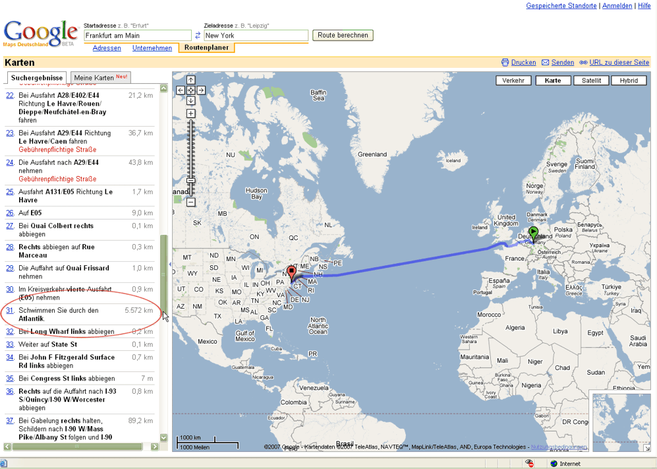Click the printer icon beside Drucken
657x469 pixels.
505,63
